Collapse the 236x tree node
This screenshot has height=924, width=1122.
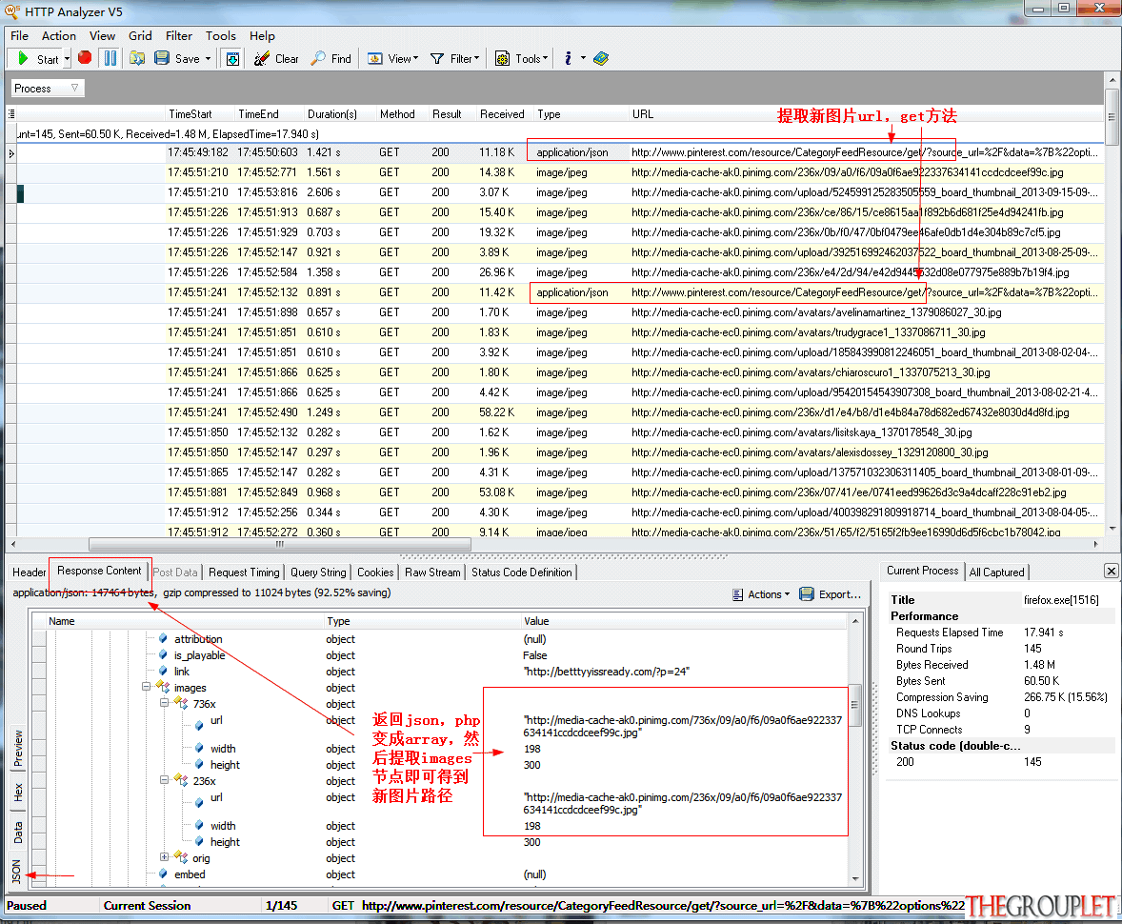[165, 780]
